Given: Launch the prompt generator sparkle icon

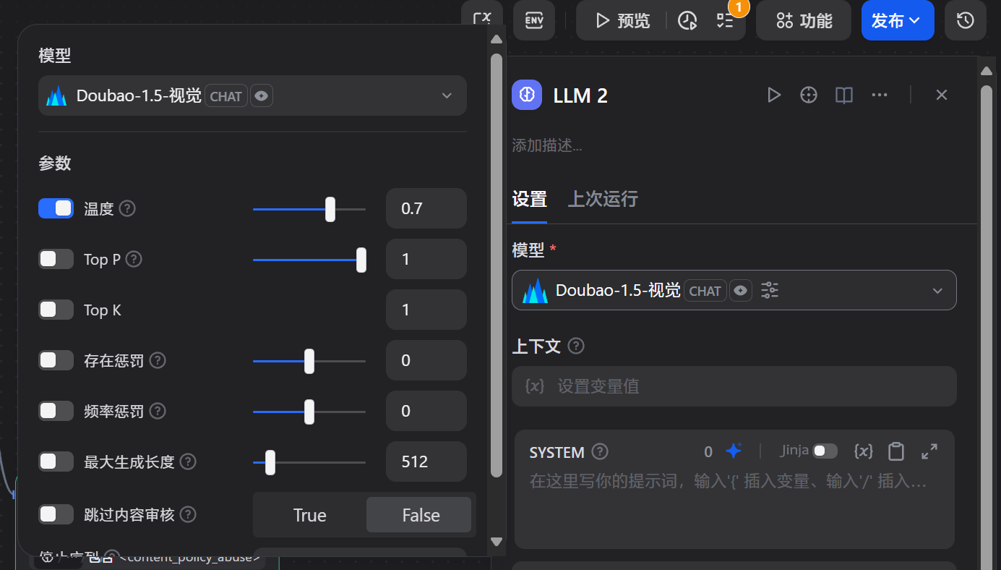Looking at the screenshot, I should (734, 451).
